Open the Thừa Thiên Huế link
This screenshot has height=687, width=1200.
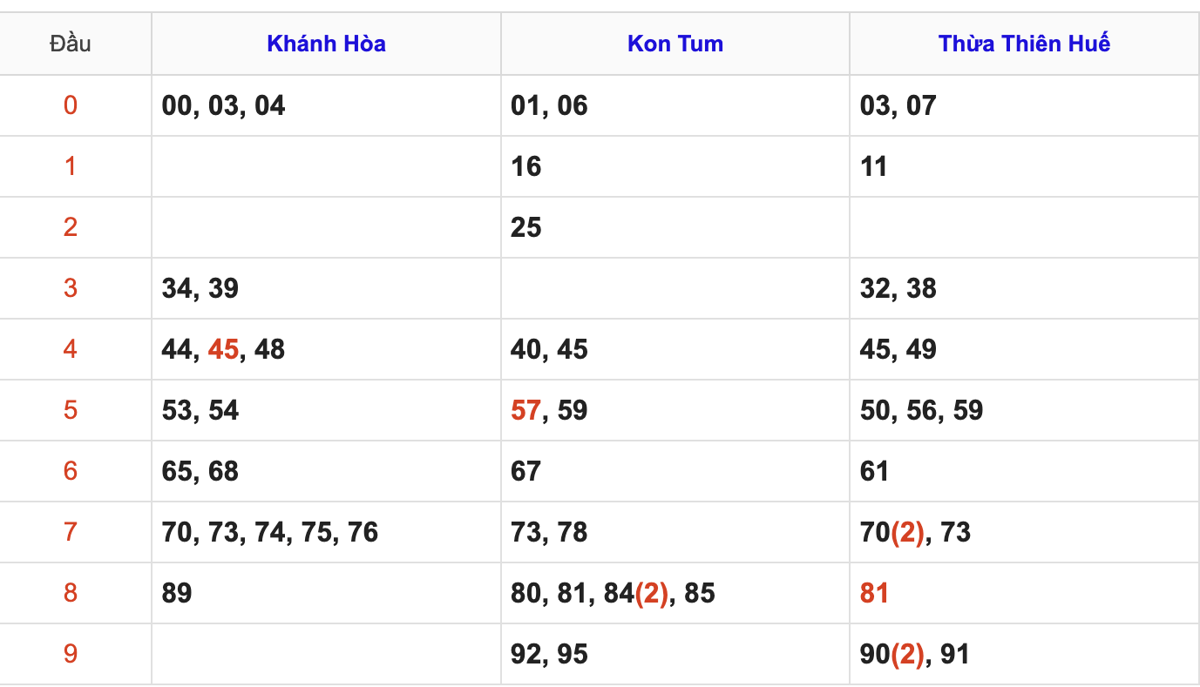pyautogui.click(x=1024, y=44)
